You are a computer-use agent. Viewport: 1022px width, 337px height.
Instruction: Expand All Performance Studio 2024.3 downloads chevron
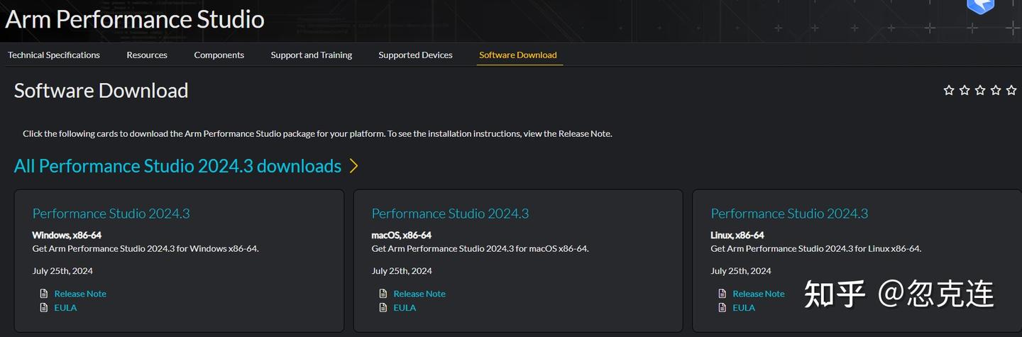pyautogui.click(x=353, y=166)
